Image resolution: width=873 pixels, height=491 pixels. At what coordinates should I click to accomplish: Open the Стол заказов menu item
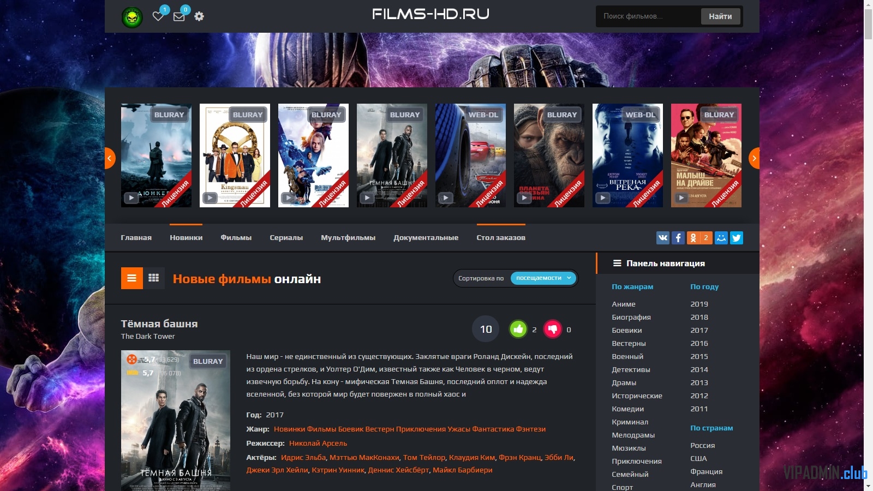[x=501, y=238]
